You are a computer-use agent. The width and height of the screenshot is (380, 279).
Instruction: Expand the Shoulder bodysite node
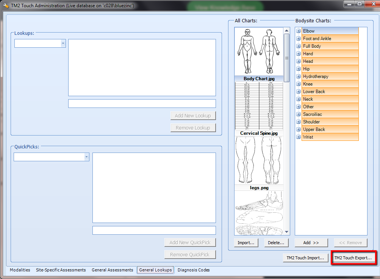(x=298, y=122)
